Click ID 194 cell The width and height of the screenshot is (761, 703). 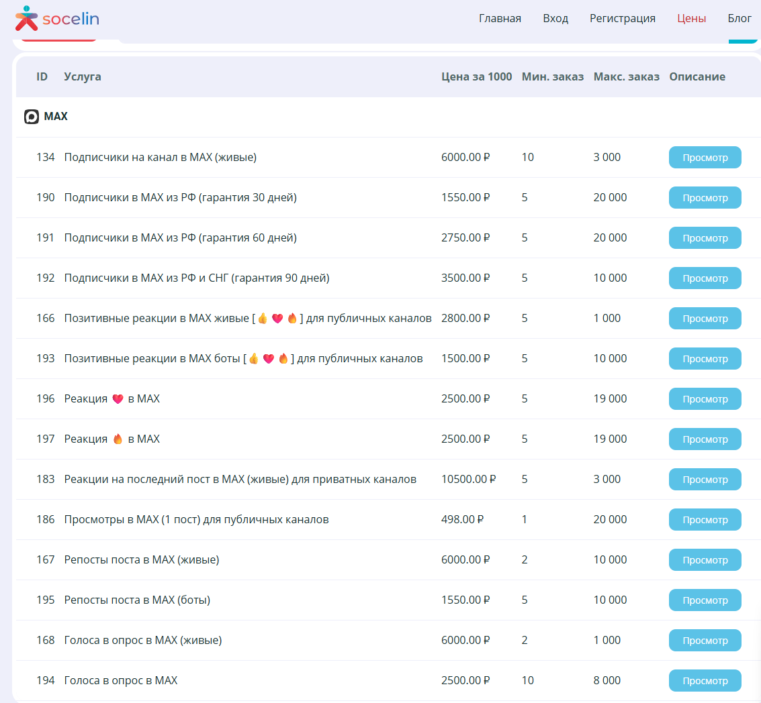click(45, 680)
